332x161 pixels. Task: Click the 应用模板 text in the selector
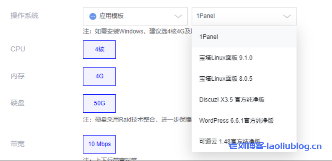pyautogui.click(x=111, y=16)
